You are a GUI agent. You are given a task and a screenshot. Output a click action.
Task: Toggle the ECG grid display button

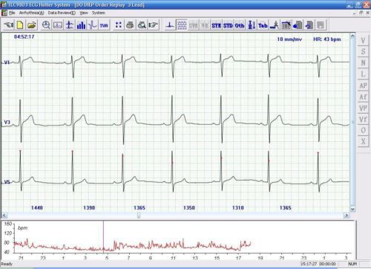click(182, 25)
